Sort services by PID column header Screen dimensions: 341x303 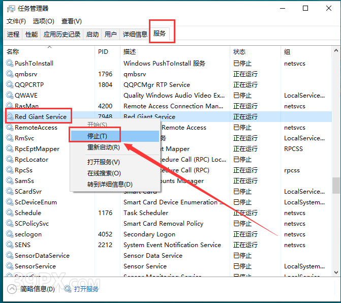point(103,52)
